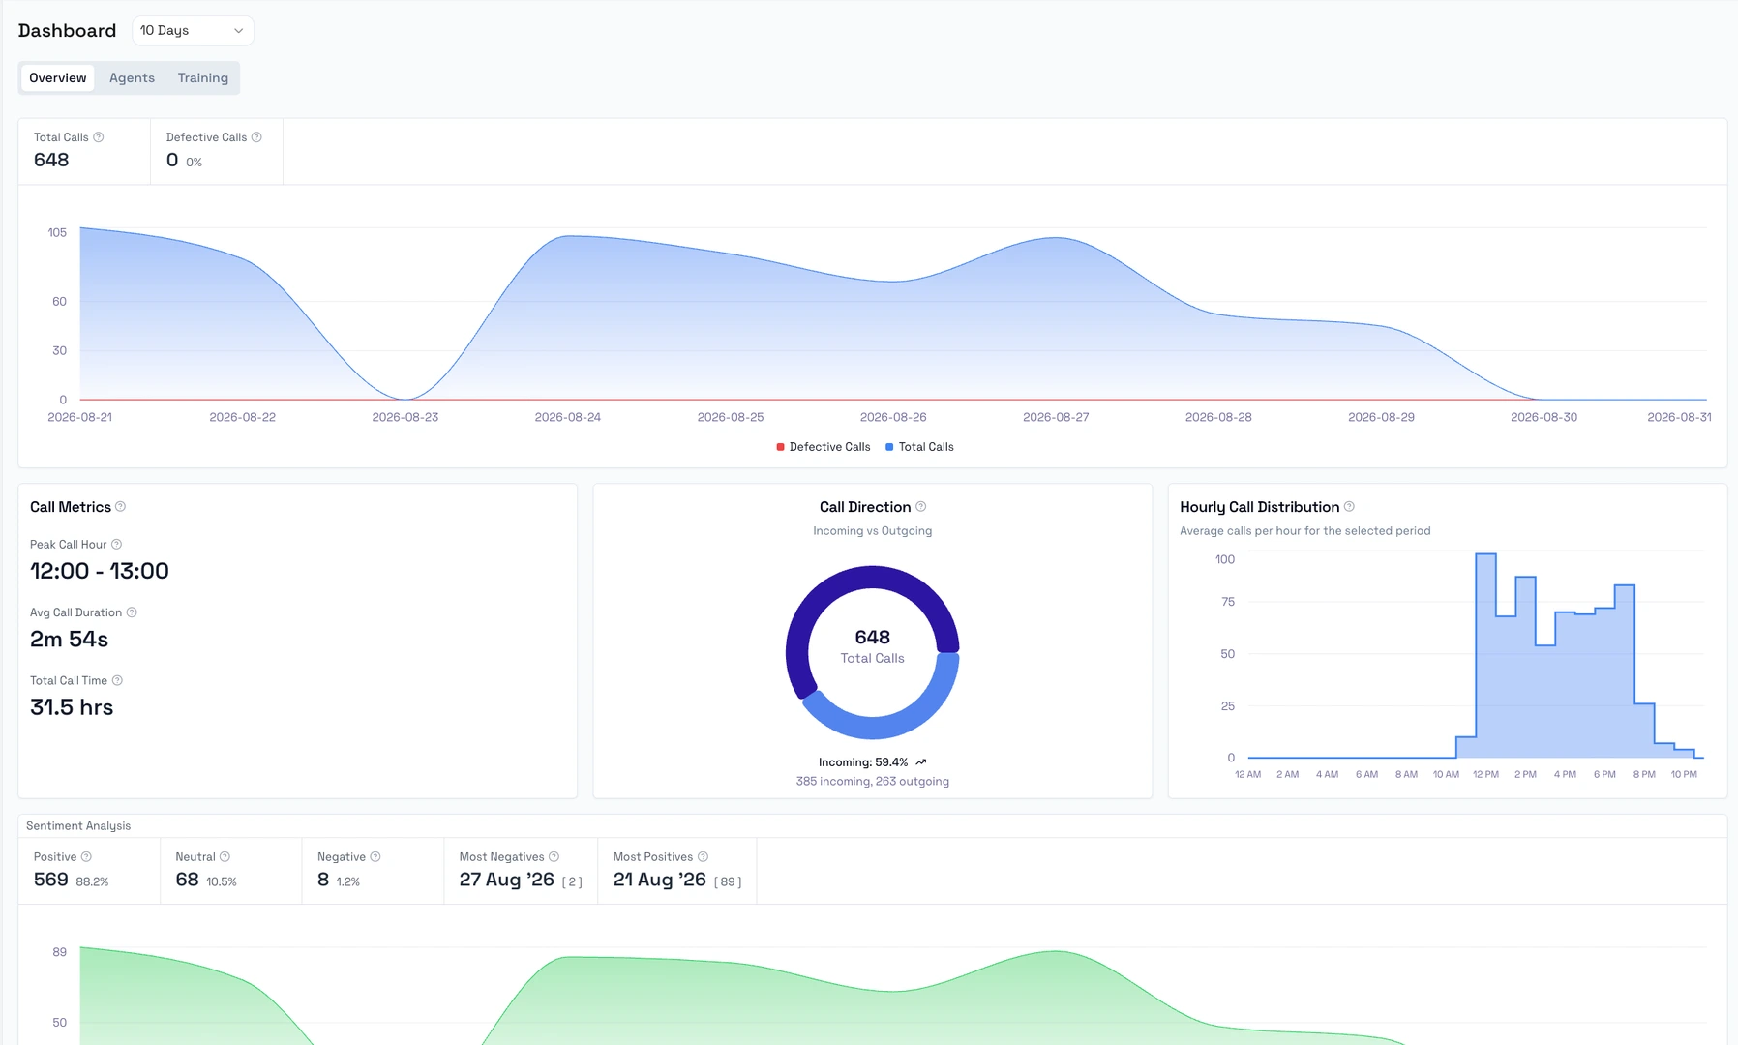Click the Incoming vs Outgoing subtitle
This screenshot has height=1045, width=1738.
coord(873,531)
